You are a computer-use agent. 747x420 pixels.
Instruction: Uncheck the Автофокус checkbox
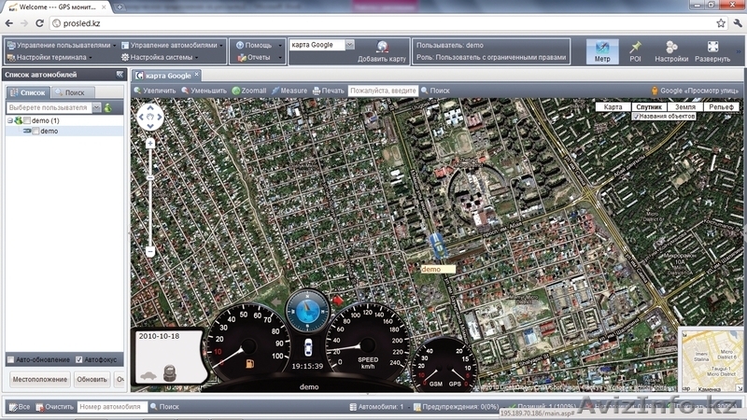(x=79, y=359)
